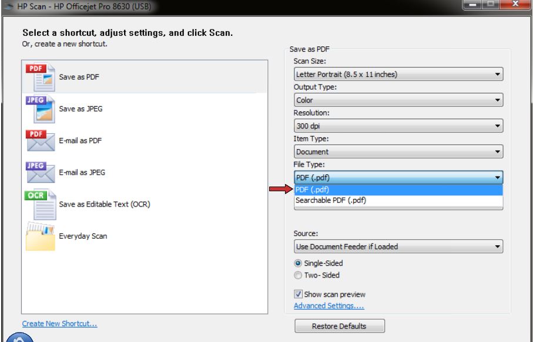Screen dimensions: 533x342
Task: Open the Item Type Document dropdown
Action: click(398, 152)
